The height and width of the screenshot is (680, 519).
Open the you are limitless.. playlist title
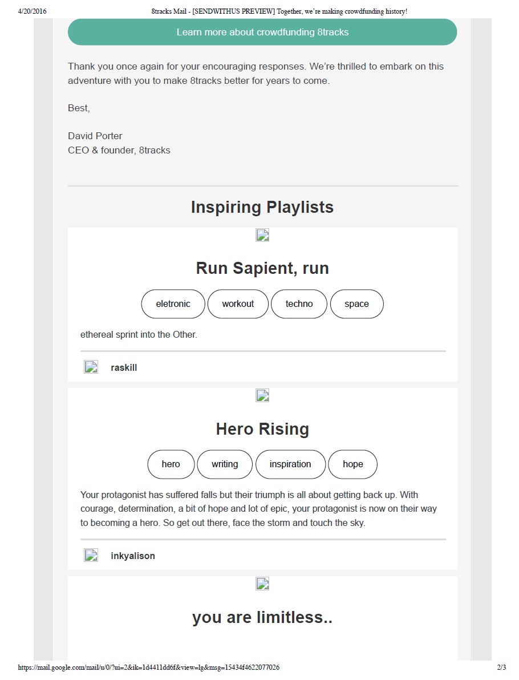click(x=262, y=617)
